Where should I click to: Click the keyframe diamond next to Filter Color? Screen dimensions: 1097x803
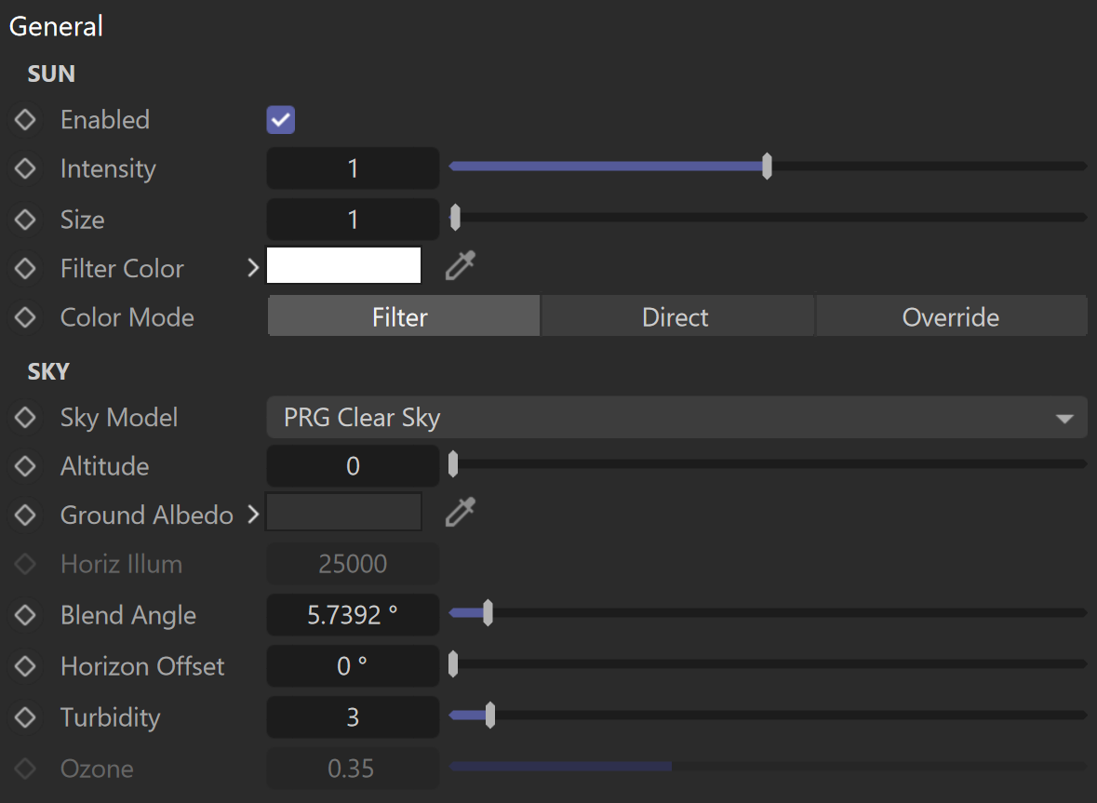click(25, 269)
